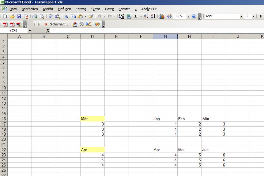Open the Bearbeiten menu
This screenshot has height=176, width=264.
(30, 9)
